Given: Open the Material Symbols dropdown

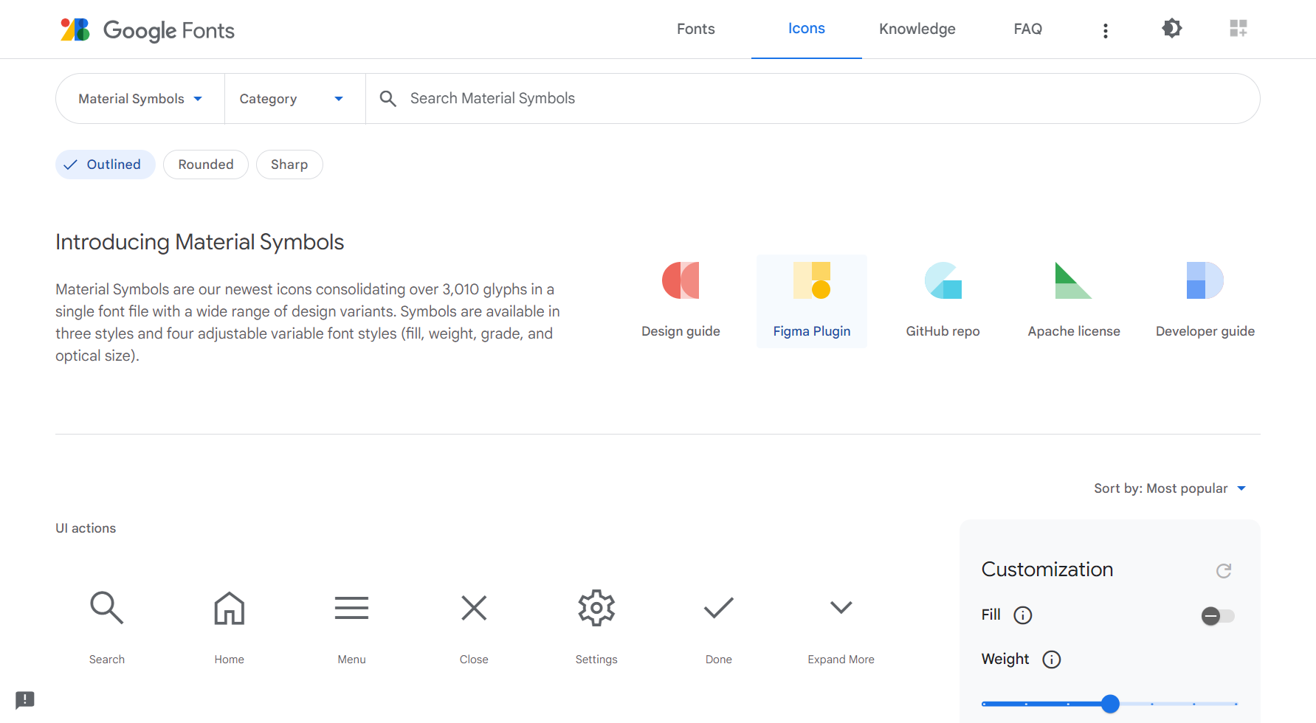Looking at the screenshot, I should pyautogui.click(x=140, y=99).
